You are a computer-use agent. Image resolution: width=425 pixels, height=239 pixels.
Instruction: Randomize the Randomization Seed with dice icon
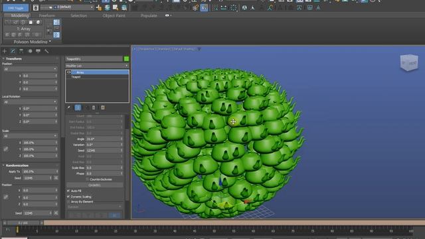pyautogui.click(x=56, y=178)
